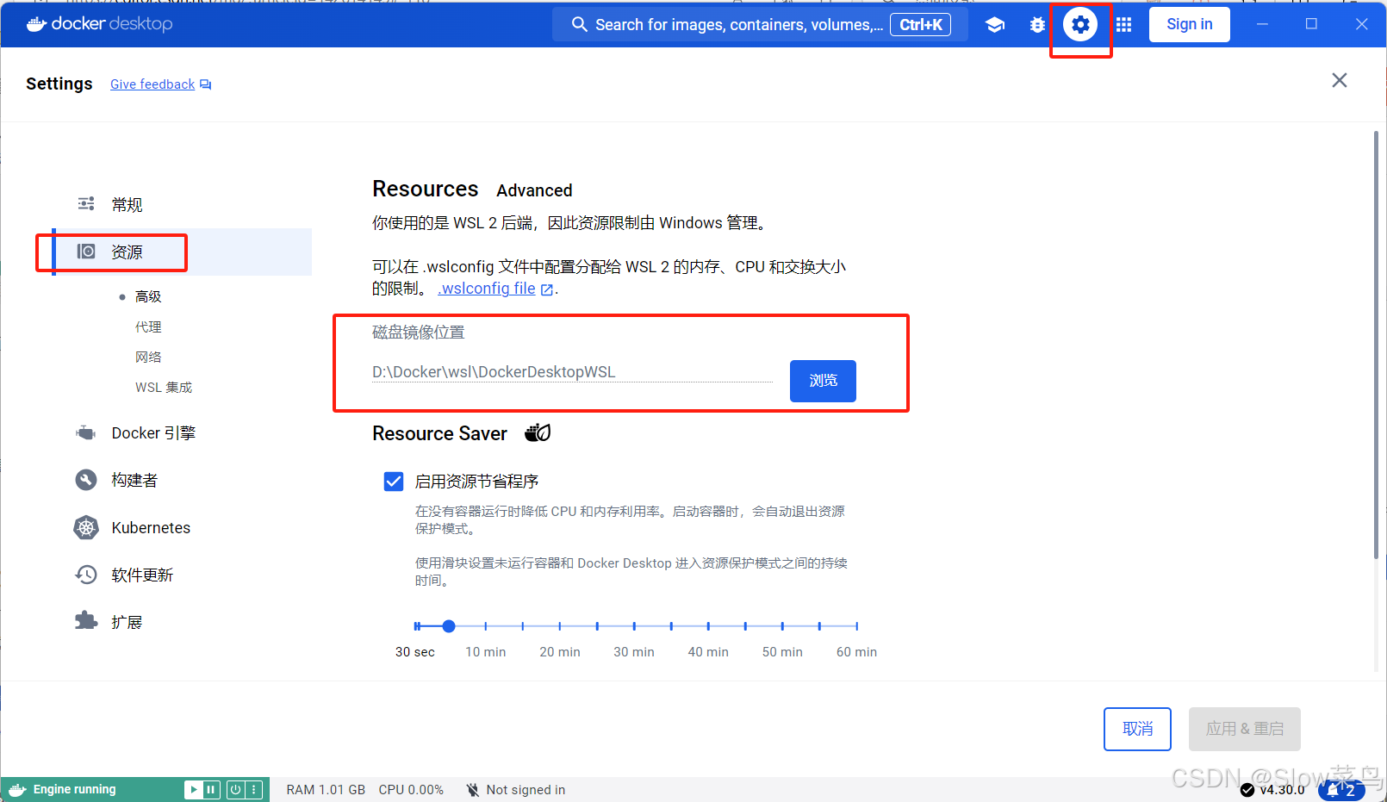Open the 高级 subsection
The height and width of the screenshot is (802, 1387).
(148, 296)
